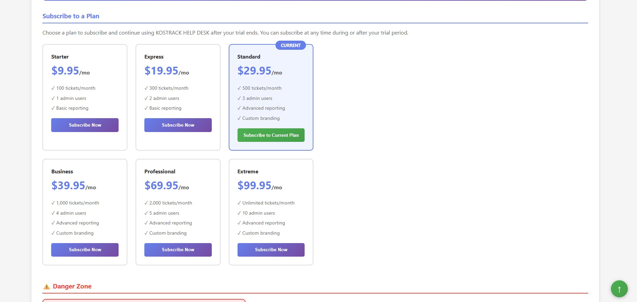Subscribe Now to the Starter plan
The height and width of the screenshot is (302, 637).
pos(85,125)
